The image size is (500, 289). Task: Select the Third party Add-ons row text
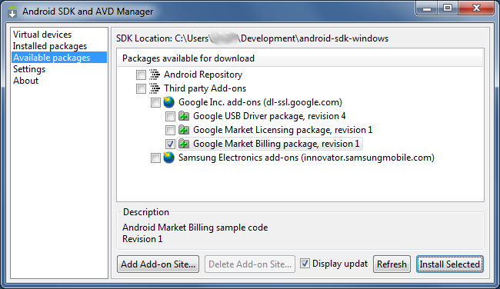pos(205,88)
